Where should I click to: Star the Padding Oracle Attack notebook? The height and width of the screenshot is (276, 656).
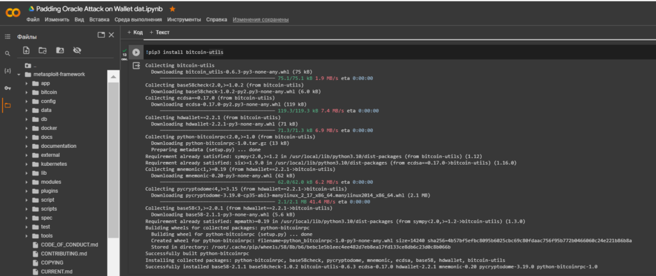tap(172, 9)
